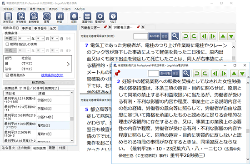Click the article number field in main document toolbar
Viewport: 250px width, 164px height.
140,36
